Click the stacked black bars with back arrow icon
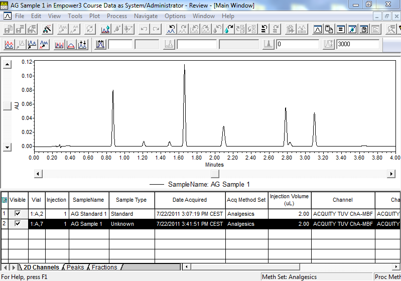The height and width of the screenshot is (281, 401). pyautogui.click(x=264, y=29)
